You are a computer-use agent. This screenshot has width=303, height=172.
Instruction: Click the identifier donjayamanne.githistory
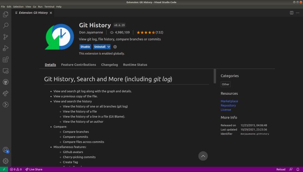pyautogui.click(x=255, y=134)
